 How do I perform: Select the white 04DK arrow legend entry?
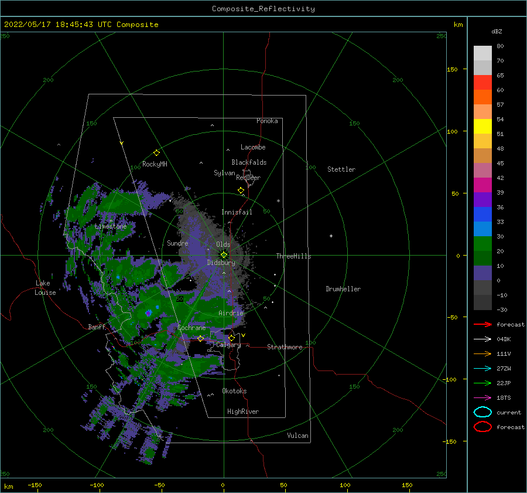482,339
